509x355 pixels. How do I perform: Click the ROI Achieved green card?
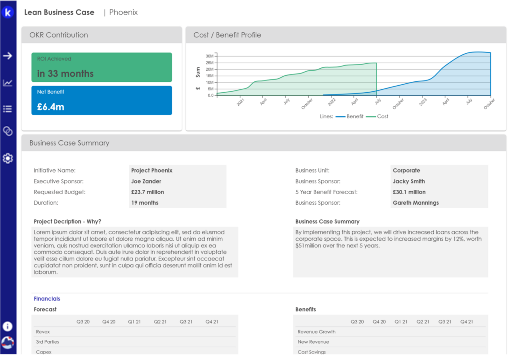pos(102,67)
